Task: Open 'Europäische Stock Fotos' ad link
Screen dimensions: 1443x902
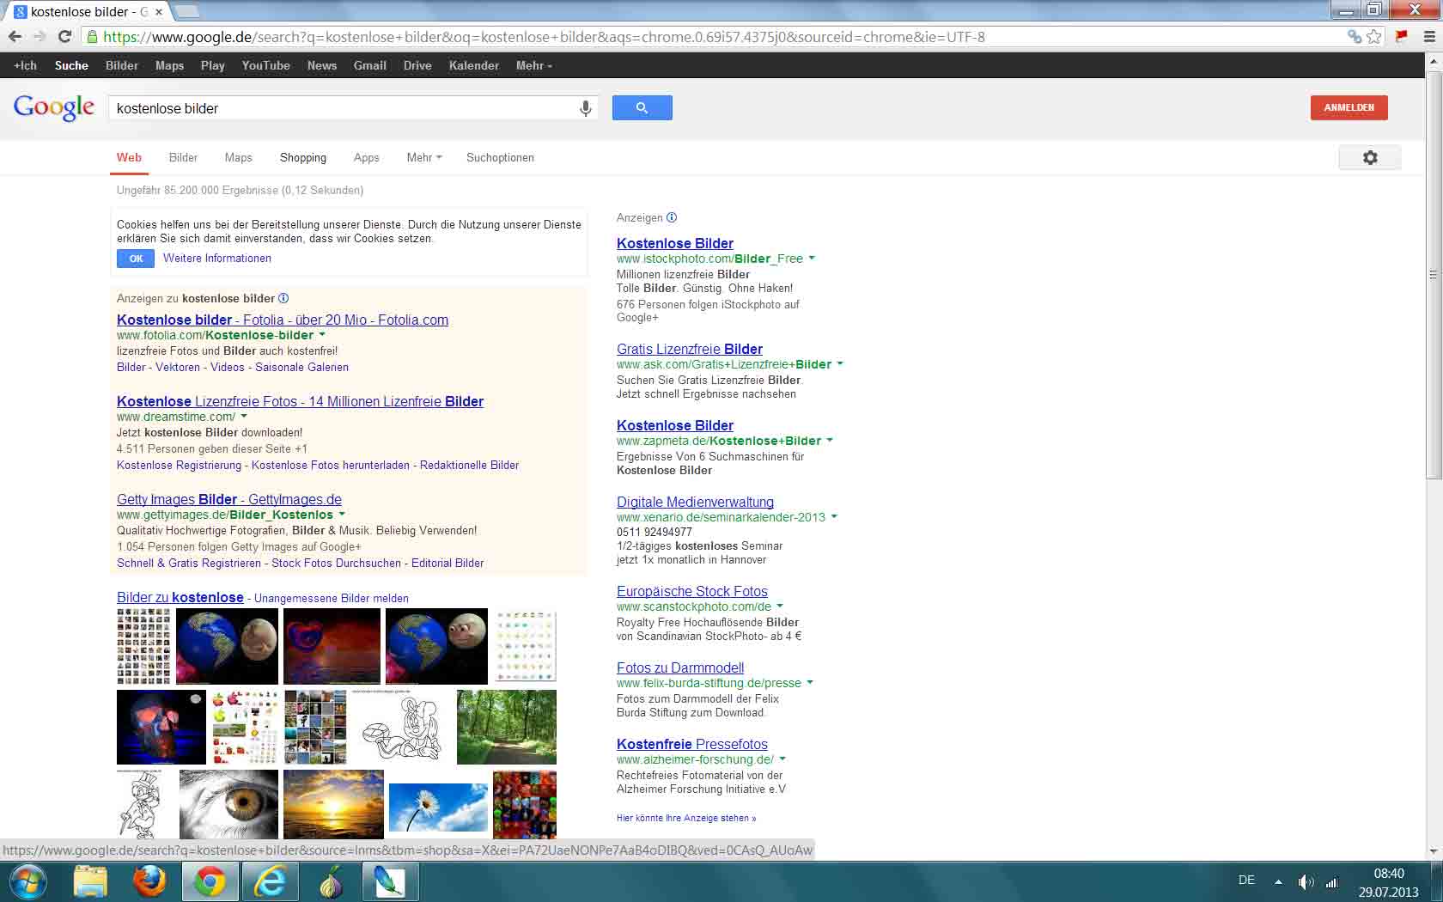Action: coord(692,591)
